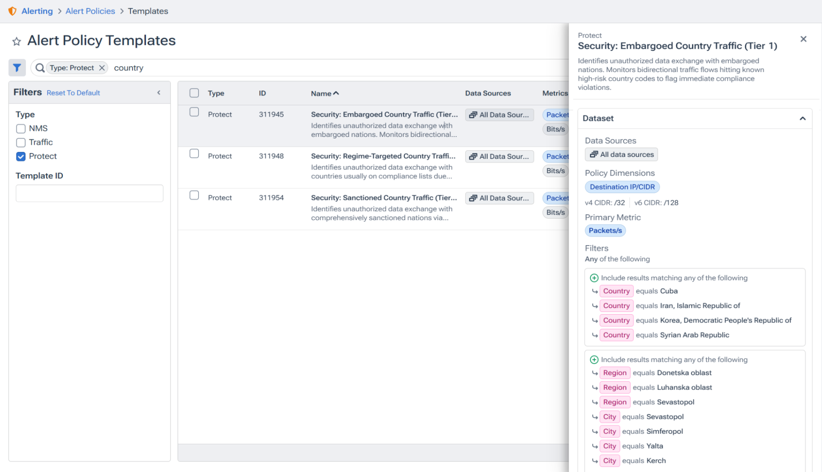The image size is (822, 472).
Task: Click the ID column header
Action: [262, 93]
